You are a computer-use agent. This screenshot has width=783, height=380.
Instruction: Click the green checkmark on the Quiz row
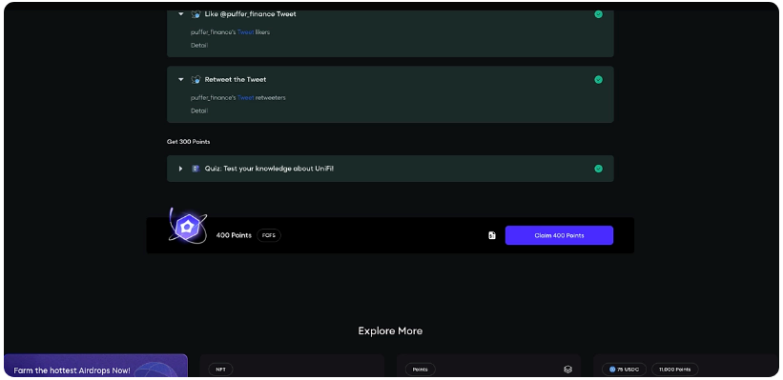click(x=598, y=169)
